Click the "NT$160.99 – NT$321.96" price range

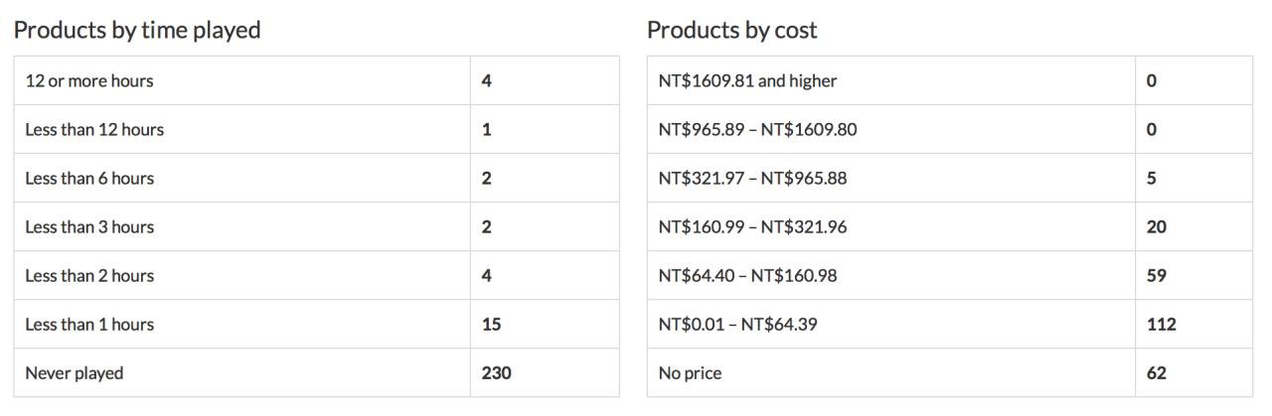752,226
